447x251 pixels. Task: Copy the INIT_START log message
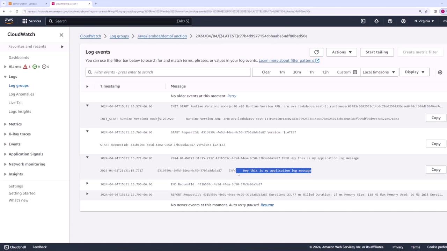point(436,118)
